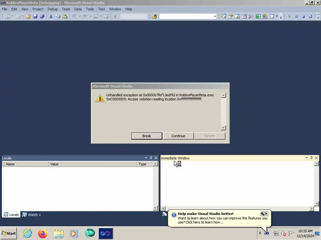Click the Add New Item toolbar icon
321x240 pixels.
coord(18,16)
